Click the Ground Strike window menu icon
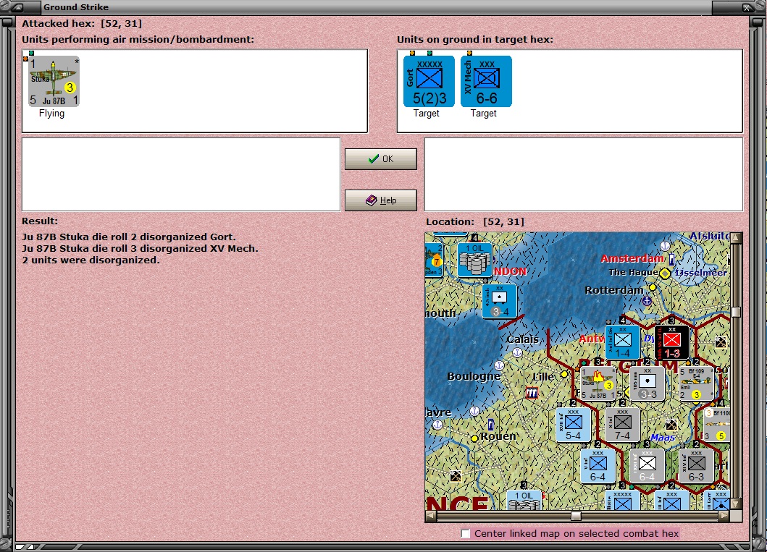767x552 pixels. coord(17,7)
